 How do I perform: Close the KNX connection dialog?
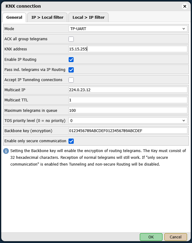coord(185,6)
